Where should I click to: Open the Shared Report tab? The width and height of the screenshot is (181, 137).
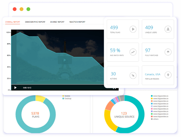[x=57, y=22]
